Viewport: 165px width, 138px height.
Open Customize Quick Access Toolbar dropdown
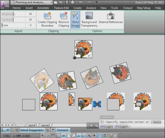96,2
